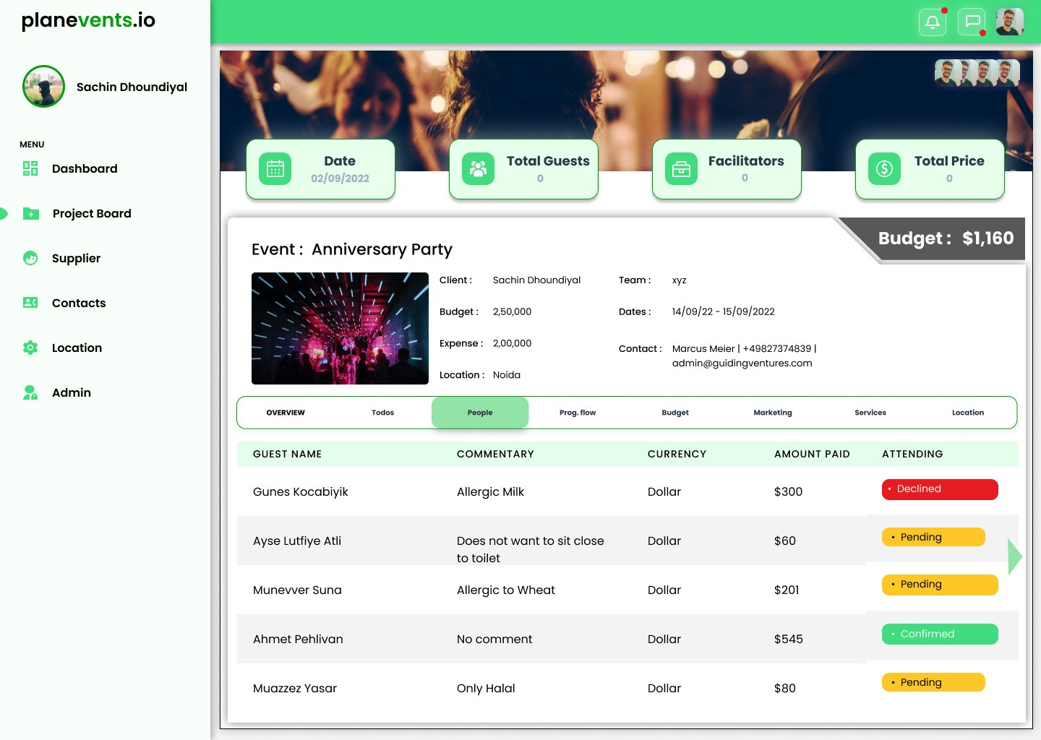Click the green next arrow beside the table
This screenshot has width=1041, height=740.
[x=1015, y=556]
